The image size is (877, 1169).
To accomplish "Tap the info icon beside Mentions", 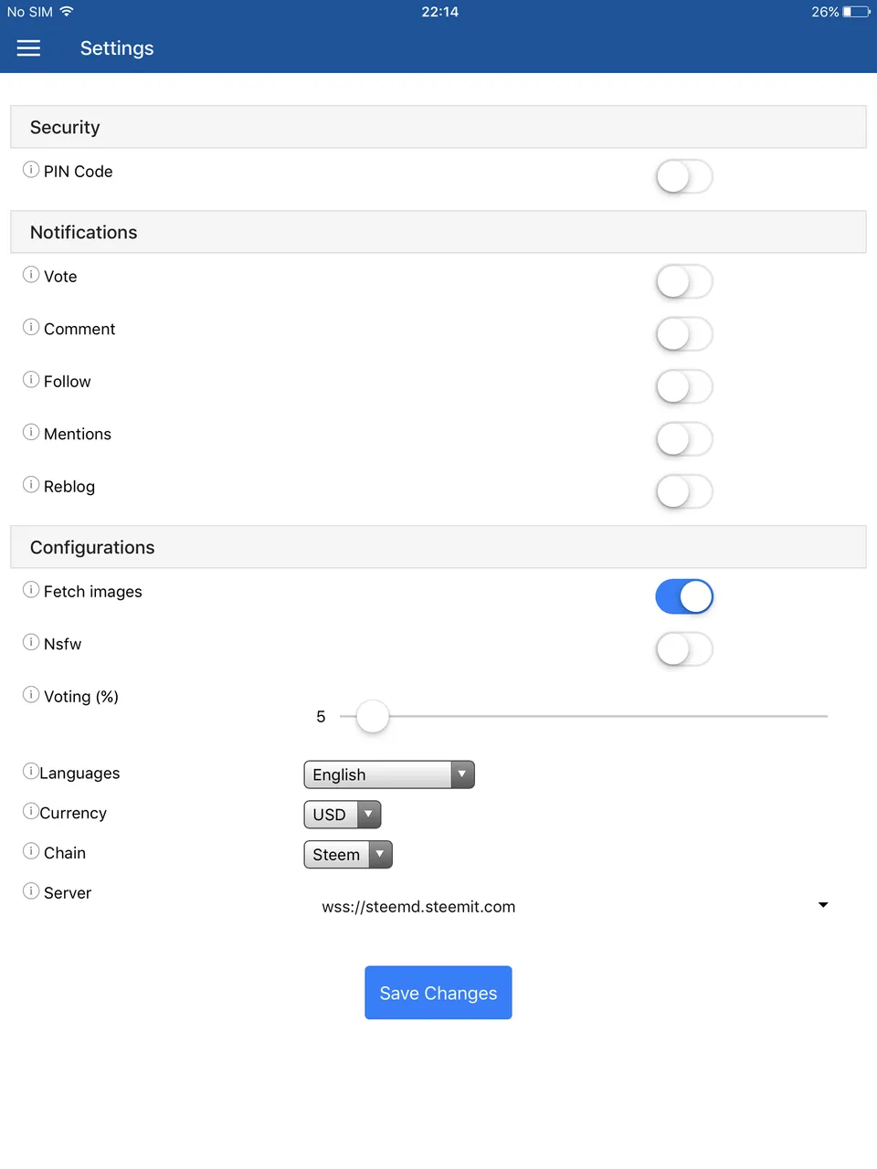I will [31, 432].
